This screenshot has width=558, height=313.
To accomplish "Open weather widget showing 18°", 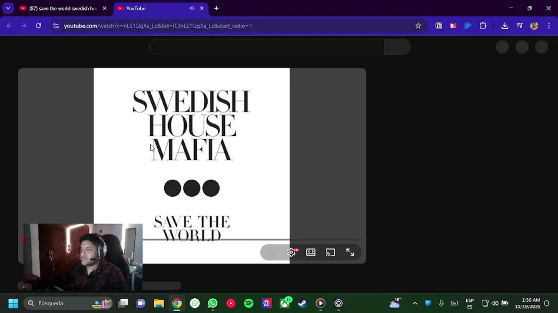I will point(395,303).
